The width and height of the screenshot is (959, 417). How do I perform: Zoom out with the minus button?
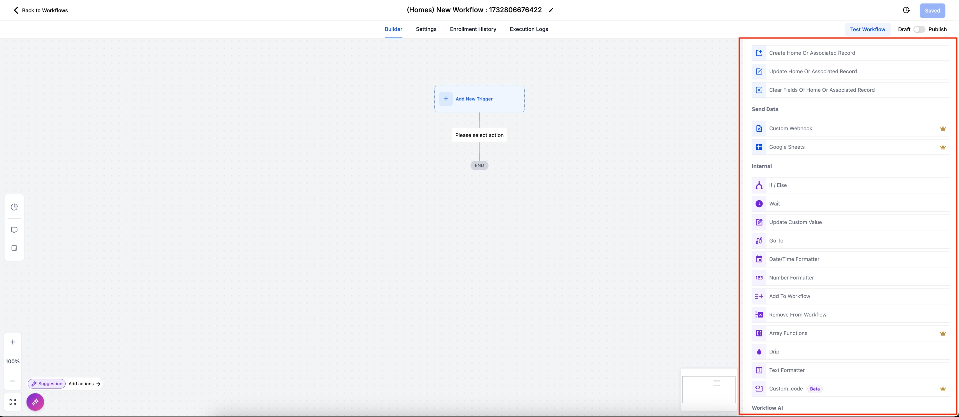[x=13, y=381]
